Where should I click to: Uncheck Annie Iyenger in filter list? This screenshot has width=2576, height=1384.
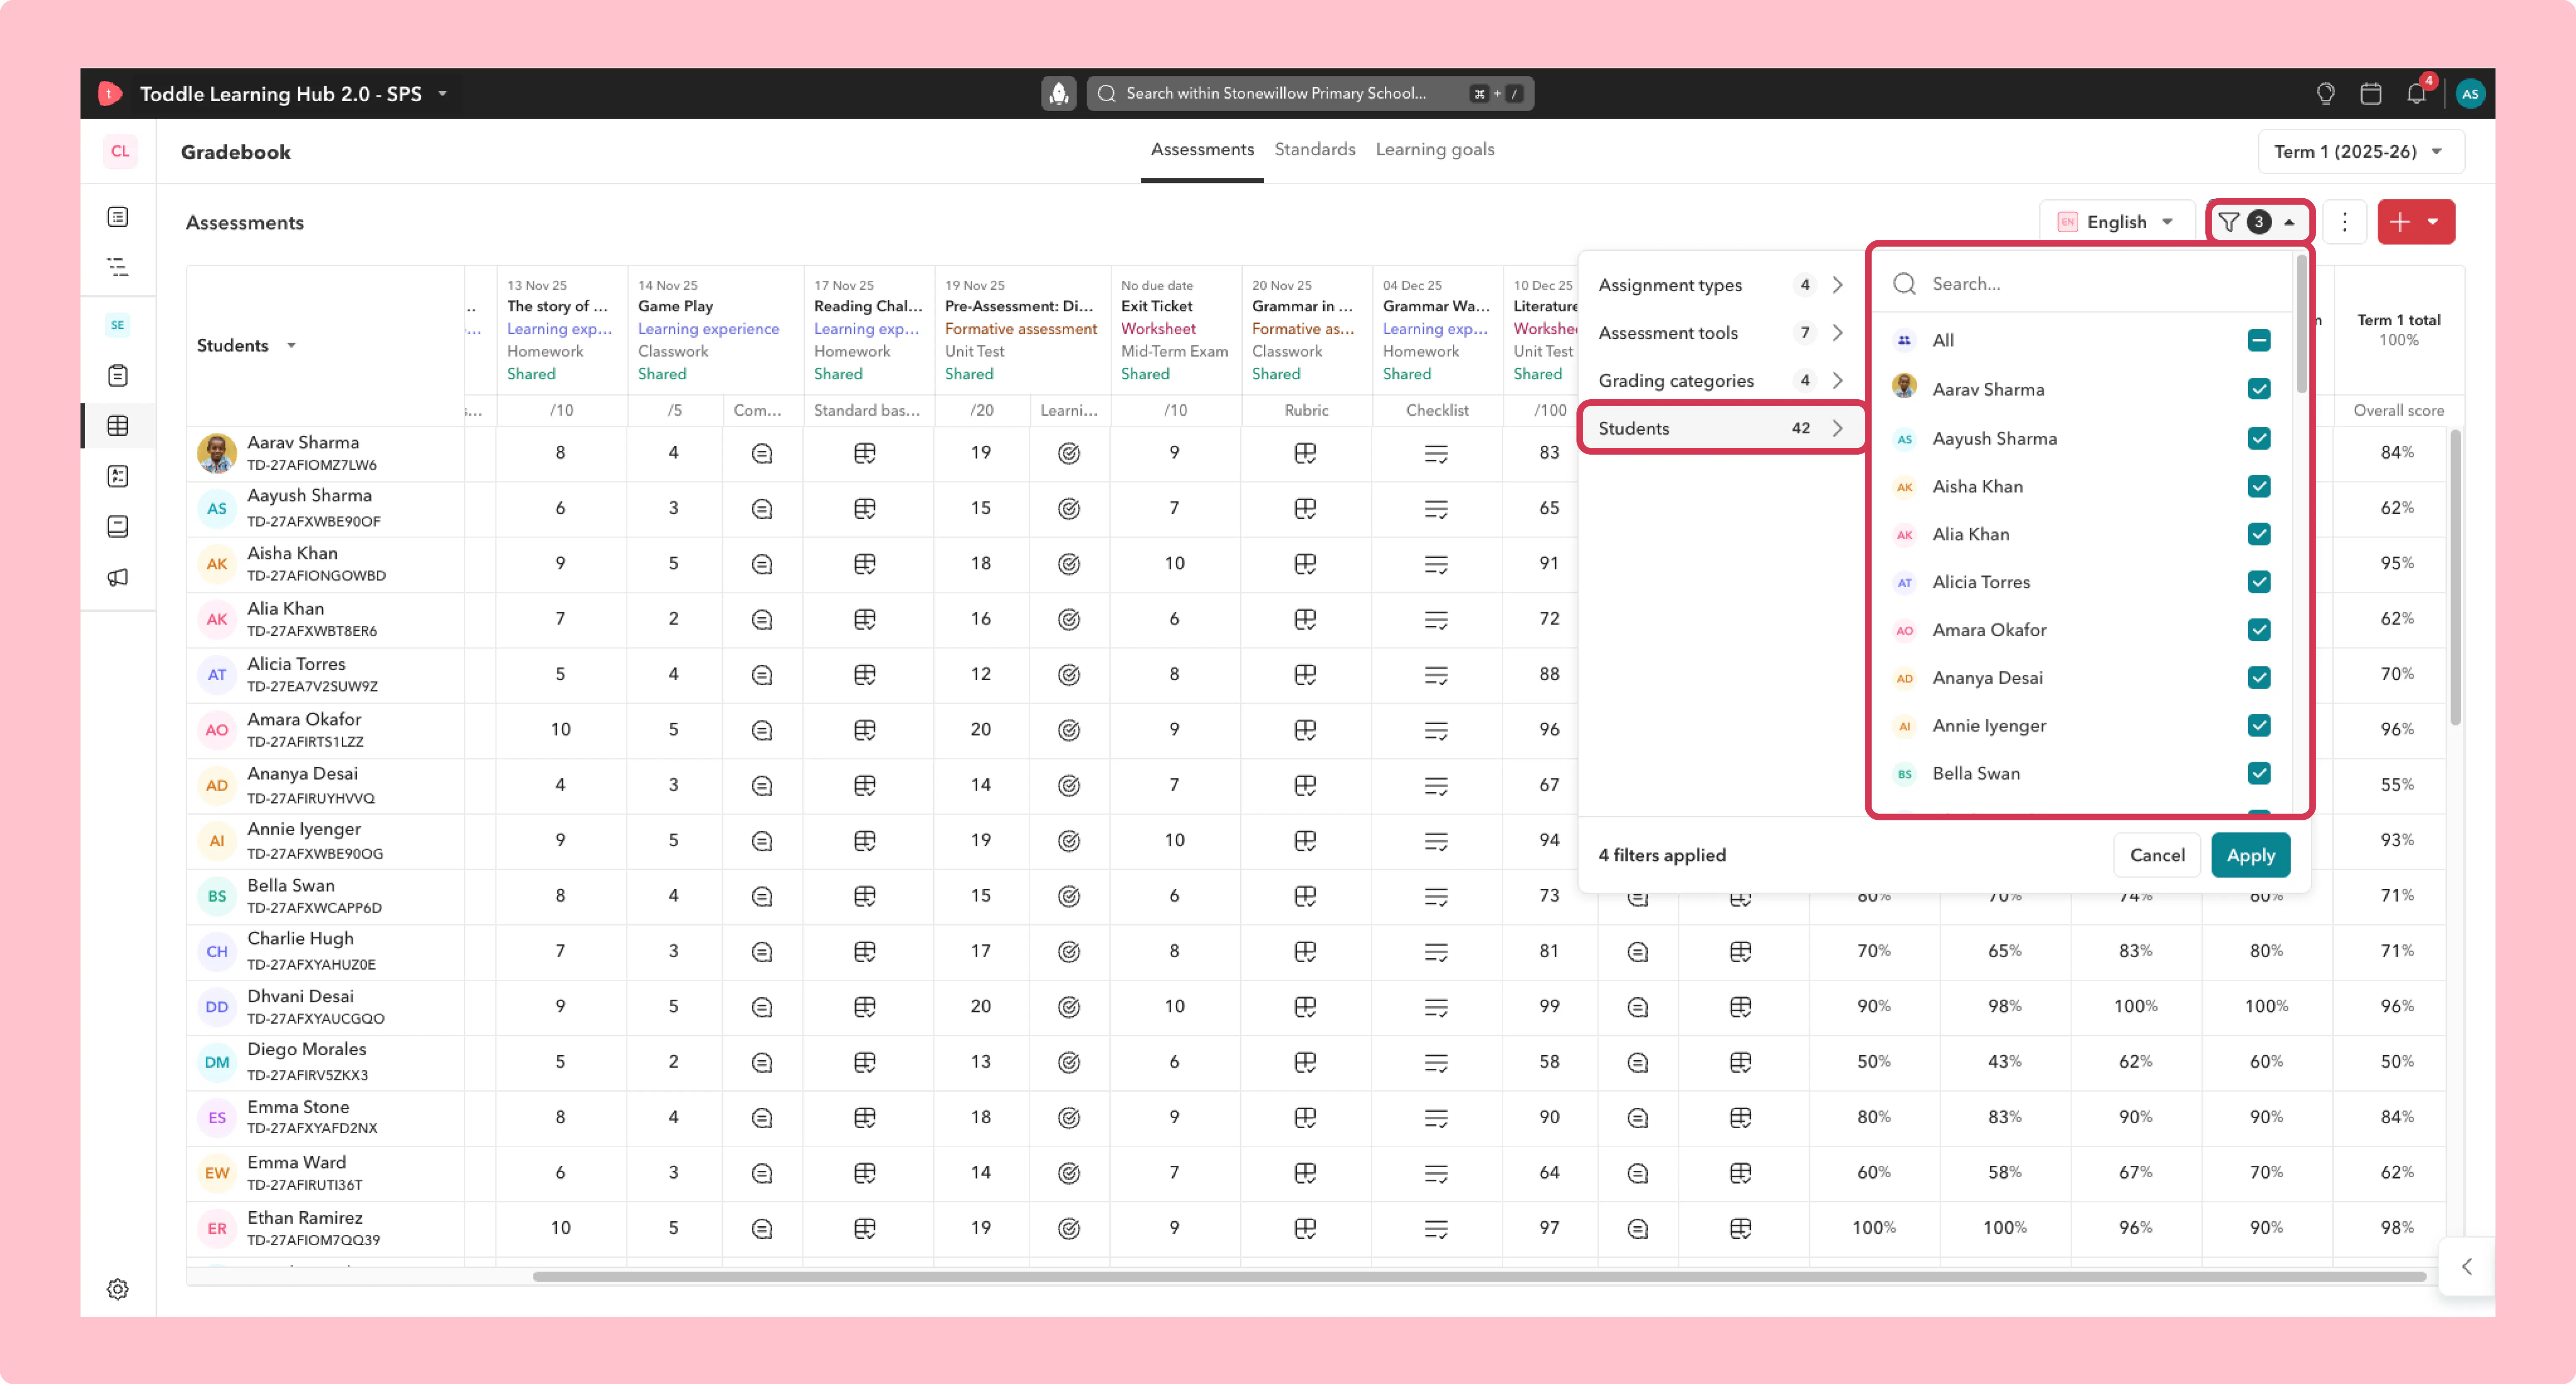(2259, 726)
